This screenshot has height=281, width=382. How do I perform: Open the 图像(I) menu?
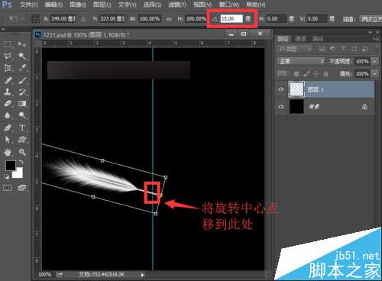78,5
